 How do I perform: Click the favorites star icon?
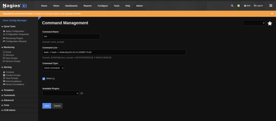(270, 23)
